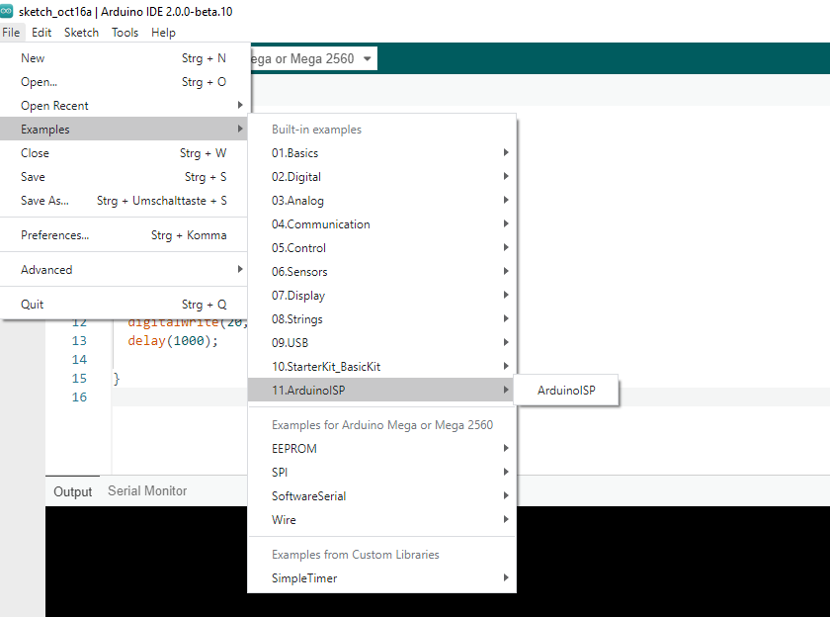Click the closing brace on line 15

(117, 379)
